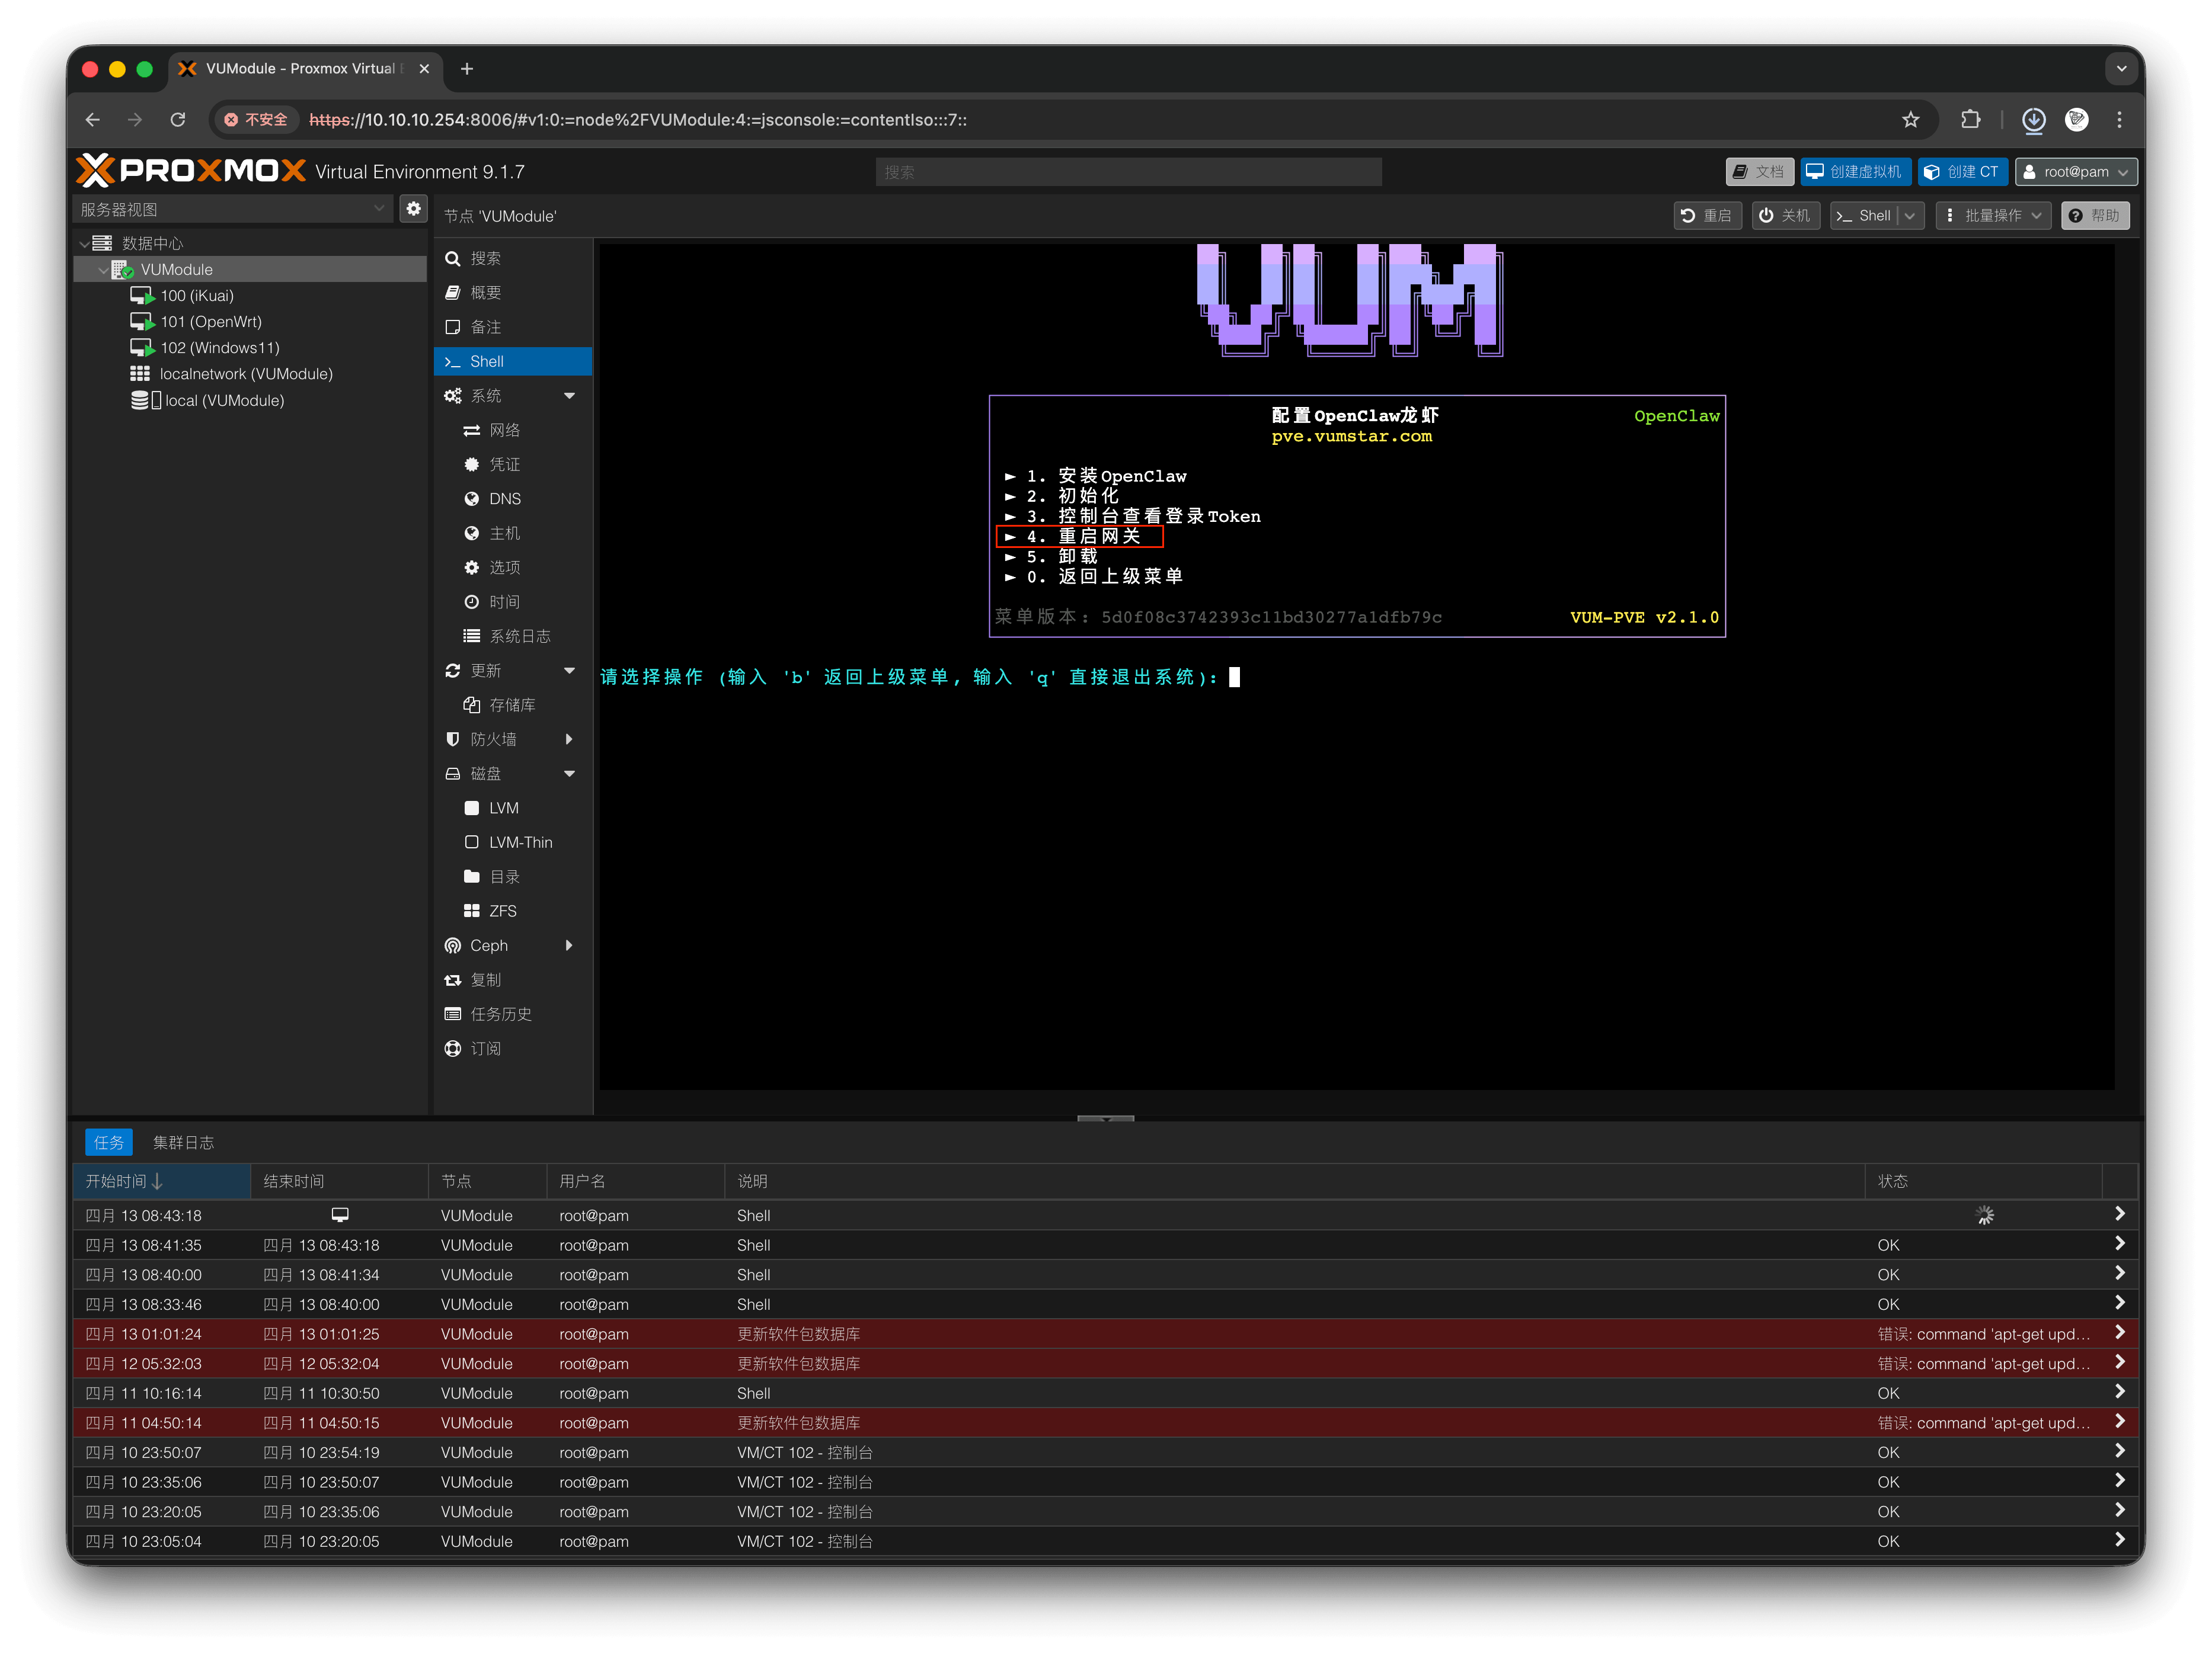2212x1654 pixels.
Task: Switch to the 任务 tab
Action: click(108, 1142)
